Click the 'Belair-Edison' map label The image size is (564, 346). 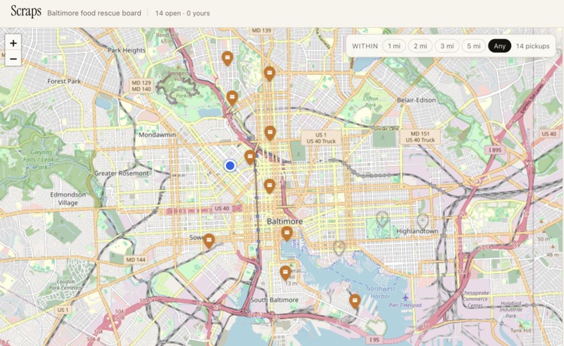[416, 100]
